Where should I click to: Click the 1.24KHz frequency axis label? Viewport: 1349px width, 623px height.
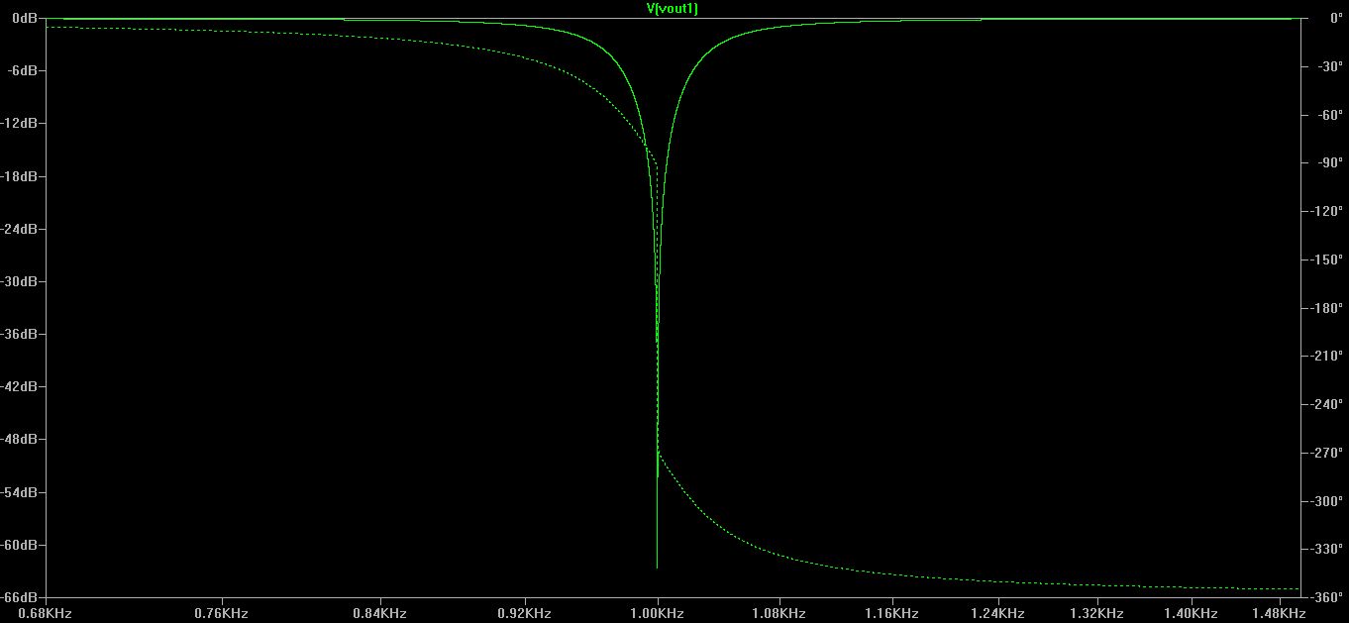[1000, 614]
